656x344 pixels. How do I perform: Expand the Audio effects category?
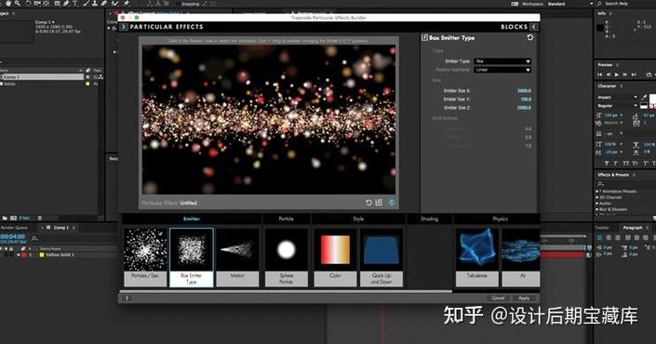(597, 203)
